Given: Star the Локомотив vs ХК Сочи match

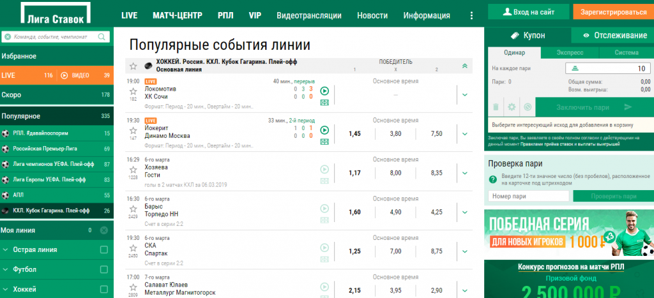Looking at the screenshot, I should [133, 91].
